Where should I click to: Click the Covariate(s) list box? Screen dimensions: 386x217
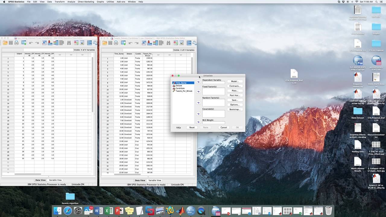click(214, 114)
